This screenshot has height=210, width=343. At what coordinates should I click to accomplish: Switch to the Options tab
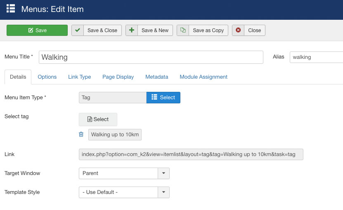47,77
